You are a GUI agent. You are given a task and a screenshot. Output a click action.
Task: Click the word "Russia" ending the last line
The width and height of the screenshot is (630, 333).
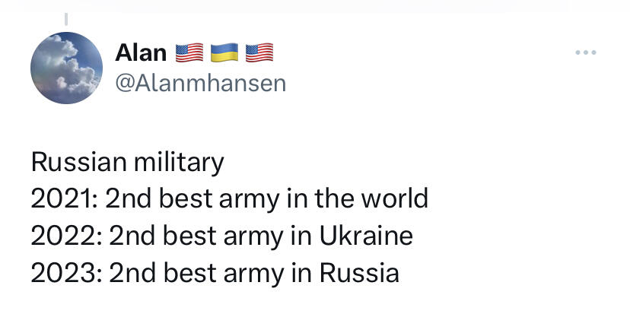[358, 271]
